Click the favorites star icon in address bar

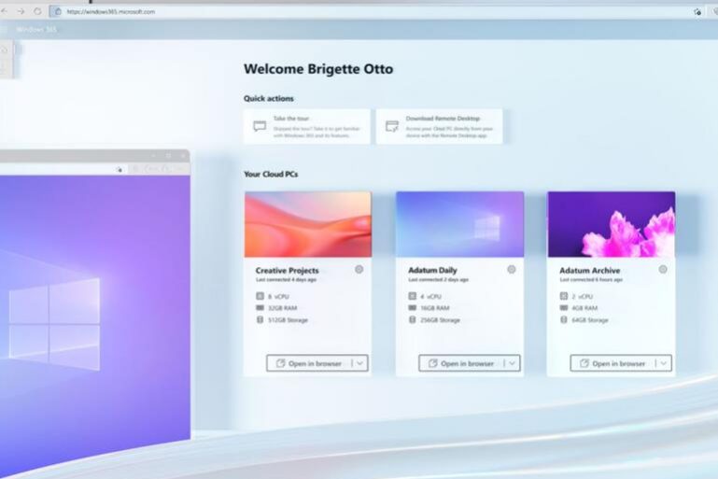(x=697, y=12)
